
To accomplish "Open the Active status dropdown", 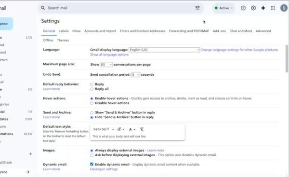I will (224, 8).
